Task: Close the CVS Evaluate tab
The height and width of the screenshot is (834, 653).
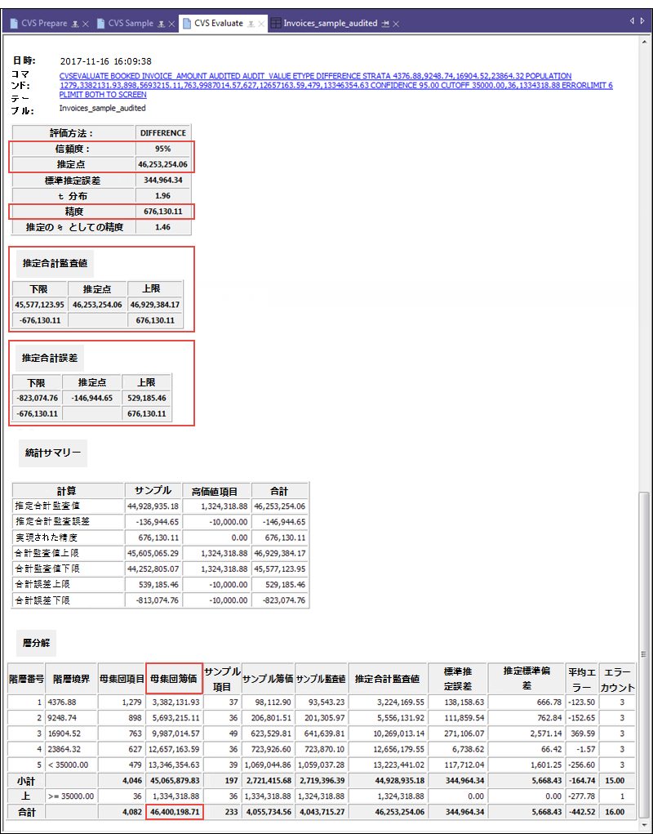Action: [x=262, y=24]
